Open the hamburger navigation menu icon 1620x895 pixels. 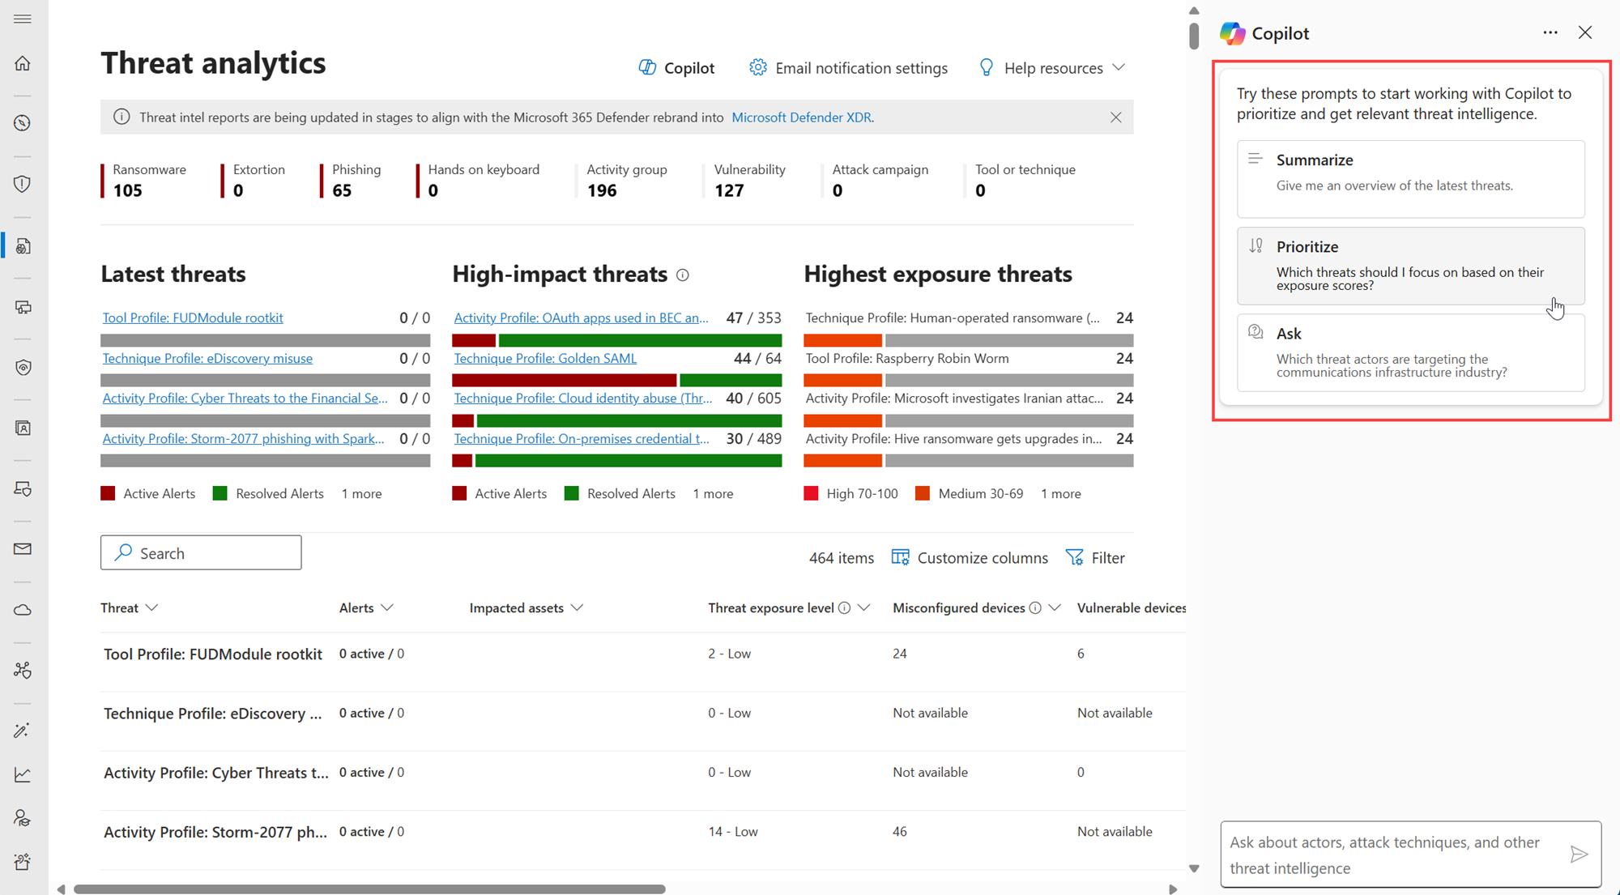pyautogui.click(x=23, y=19)
